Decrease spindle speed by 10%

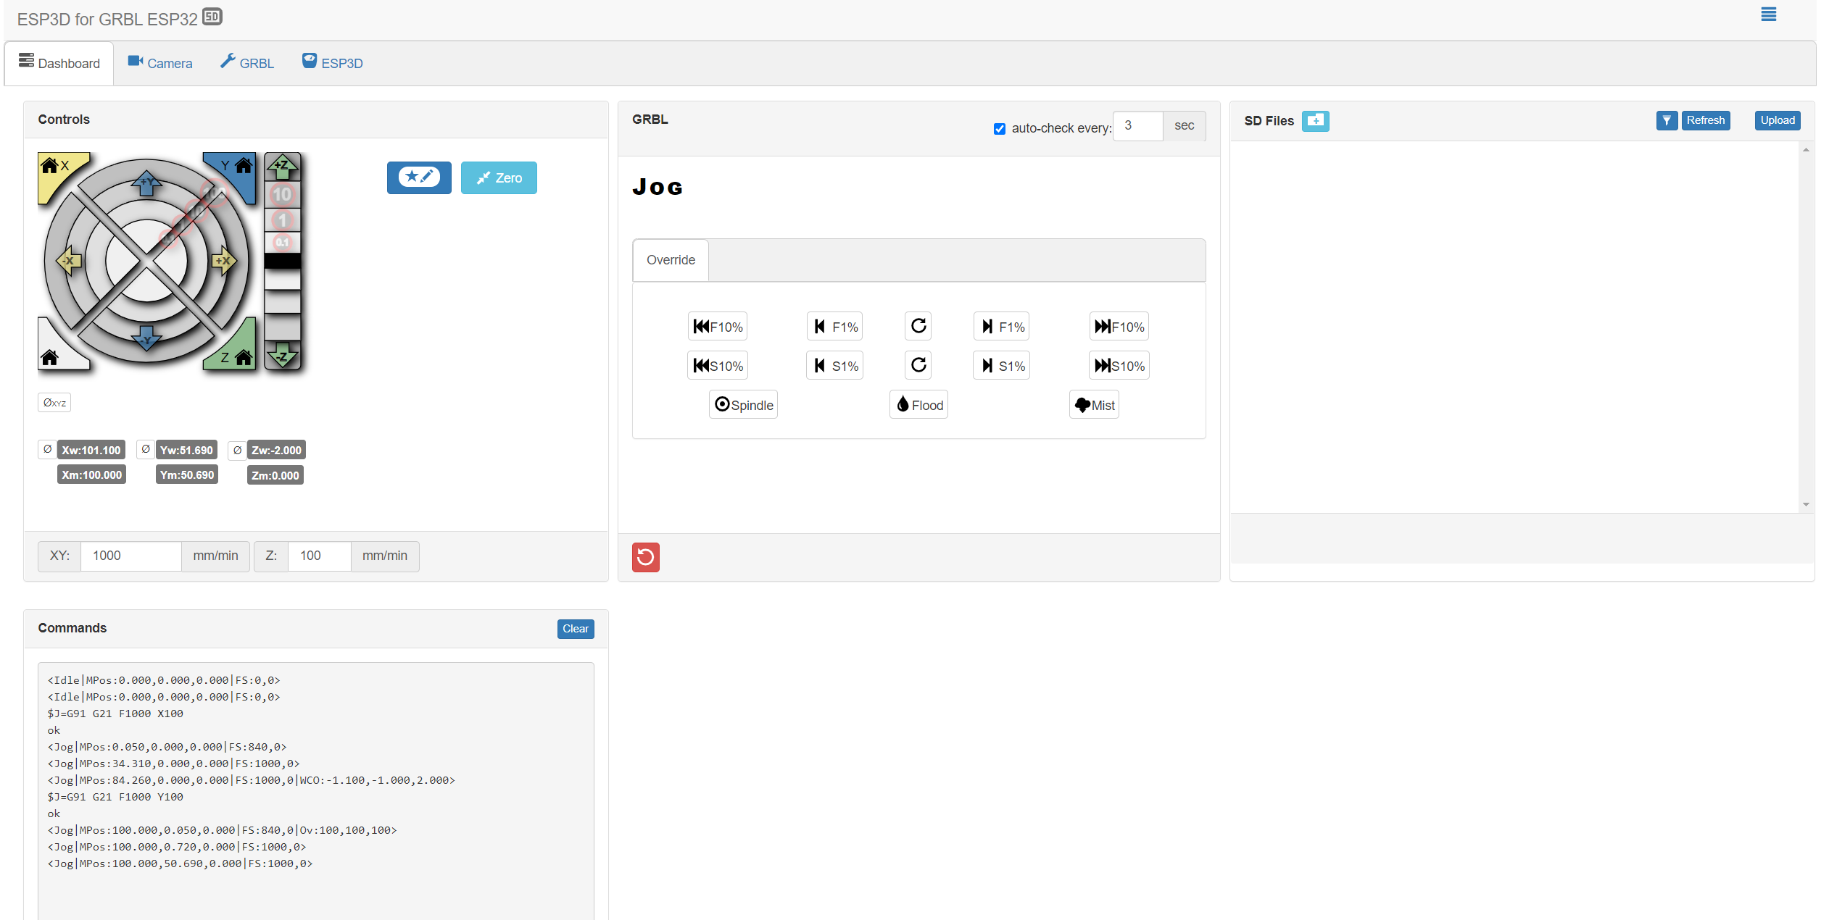718,366
